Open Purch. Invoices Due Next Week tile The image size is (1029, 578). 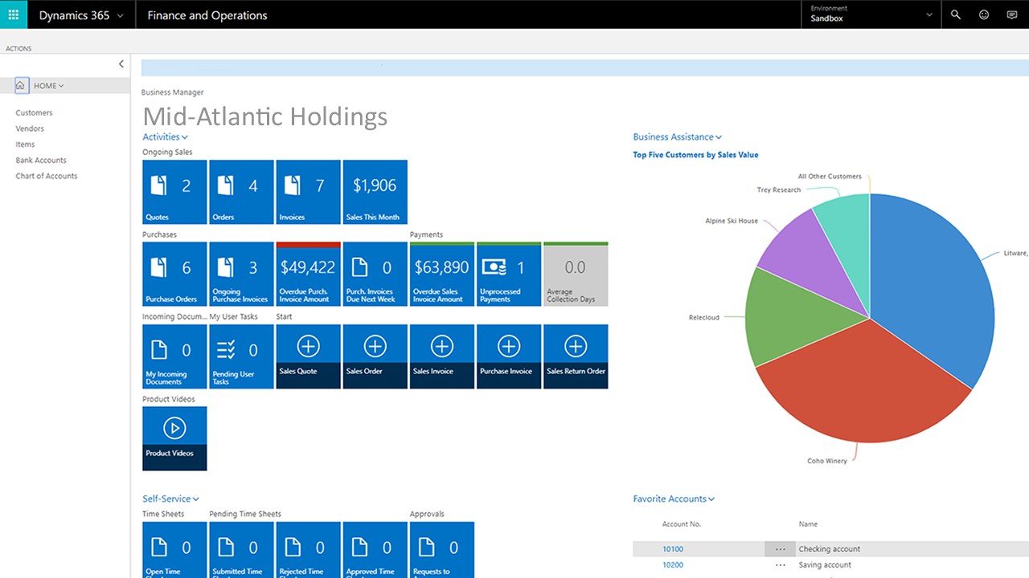375,274
